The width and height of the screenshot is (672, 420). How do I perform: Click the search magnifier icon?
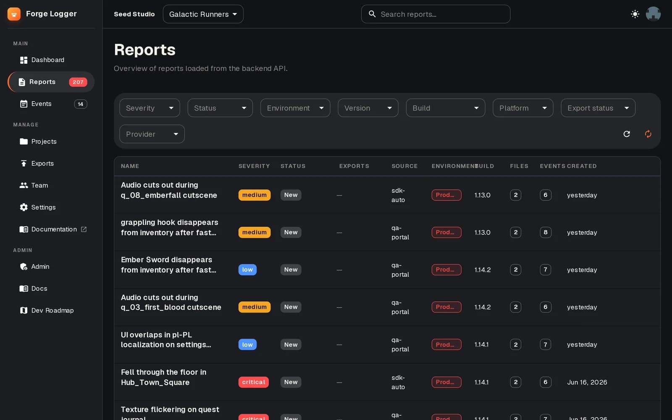click(x=372, y=14)
